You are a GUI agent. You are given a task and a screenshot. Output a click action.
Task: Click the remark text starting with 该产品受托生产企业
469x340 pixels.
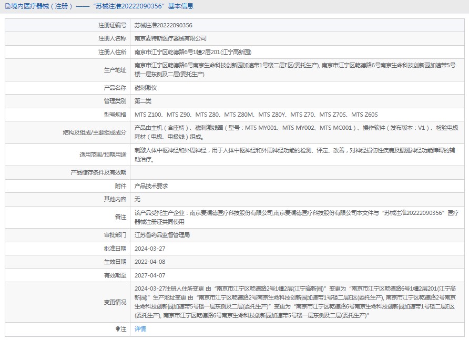tap(297, 217)
